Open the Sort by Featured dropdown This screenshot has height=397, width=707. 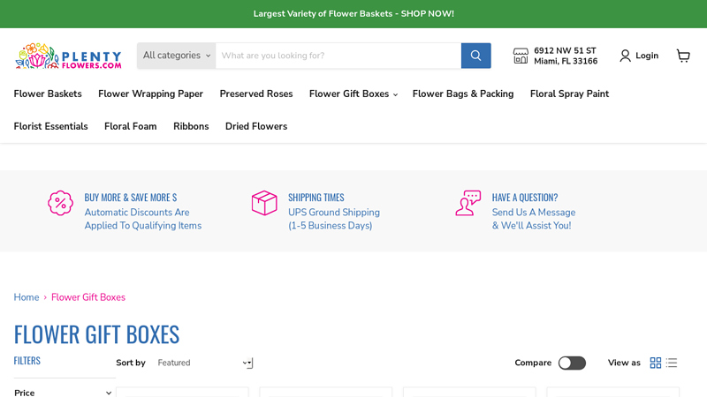204,363
